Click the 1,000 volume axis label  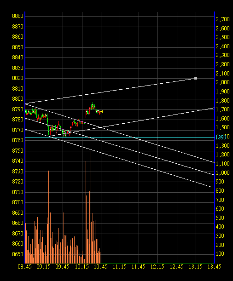tap(222, 173)
